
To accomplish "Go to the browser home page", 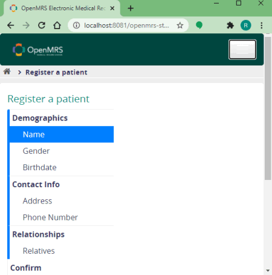I will click(57, 25).
